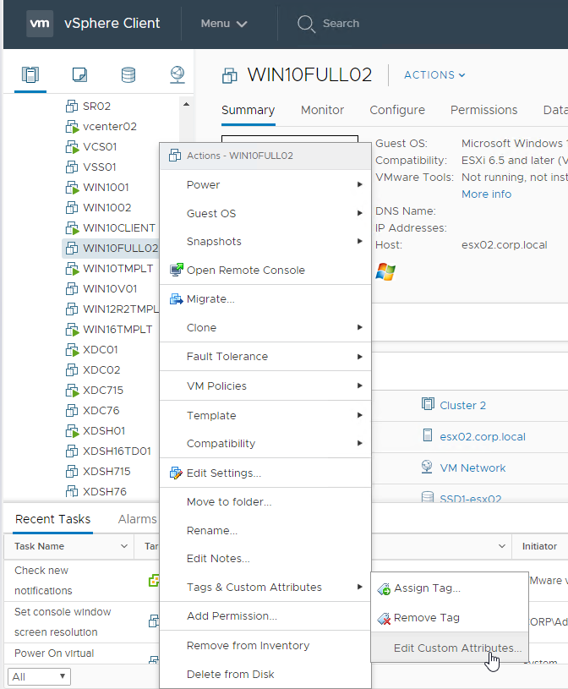Choose Add Permission in context menu
Viewport: 568px width, 689px height.
tap(265, 616)
